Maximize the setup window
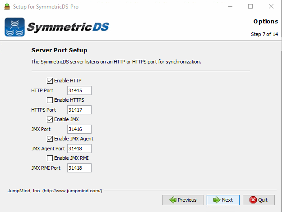The width and height of the screenshot is (282, 212). click(250, 6)
